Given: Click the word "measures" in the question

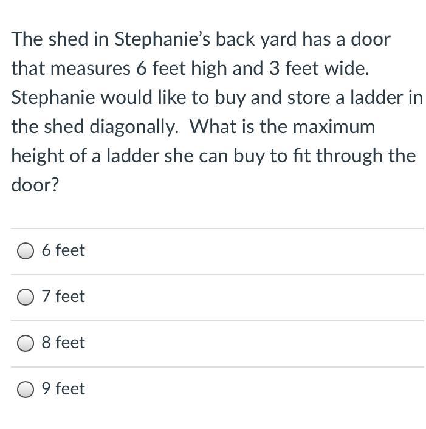Looking at the screenshot, I should tap(91, 69).
